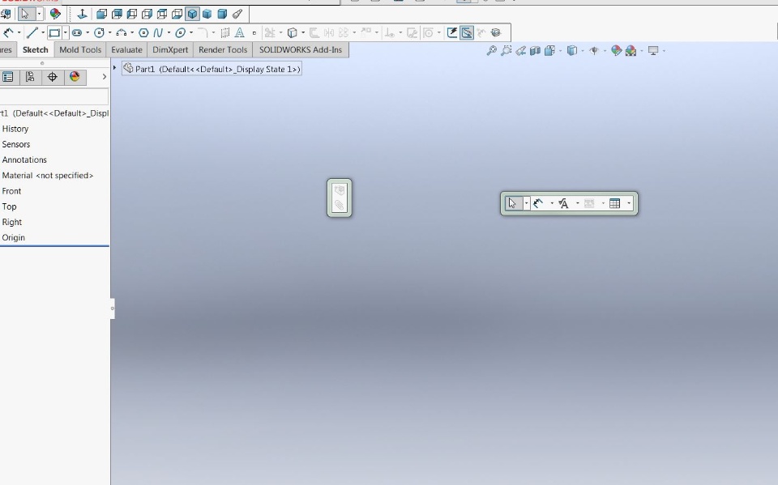
Task: Switch to Trimetric view cube icon
Action: point(207,14)
